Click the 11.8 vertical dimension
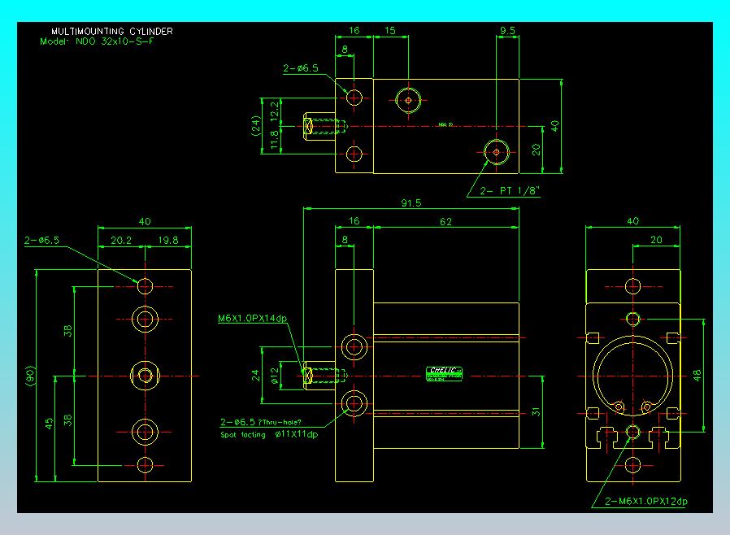Screen dimensions: 730x535 tap(275, 140)
